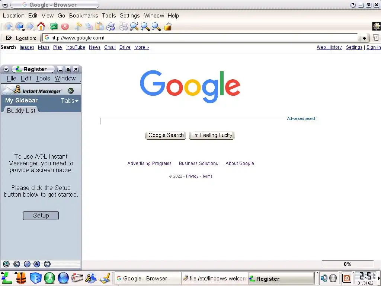This screenshot has height=286, width=381.
Task: Open the Zoom In dropdown arrow
Action: coord(149,30)
